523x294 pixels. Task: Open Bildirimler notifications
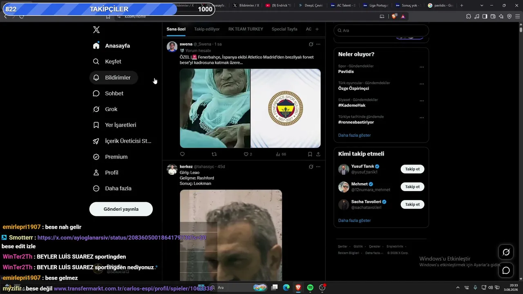point(113,78)
